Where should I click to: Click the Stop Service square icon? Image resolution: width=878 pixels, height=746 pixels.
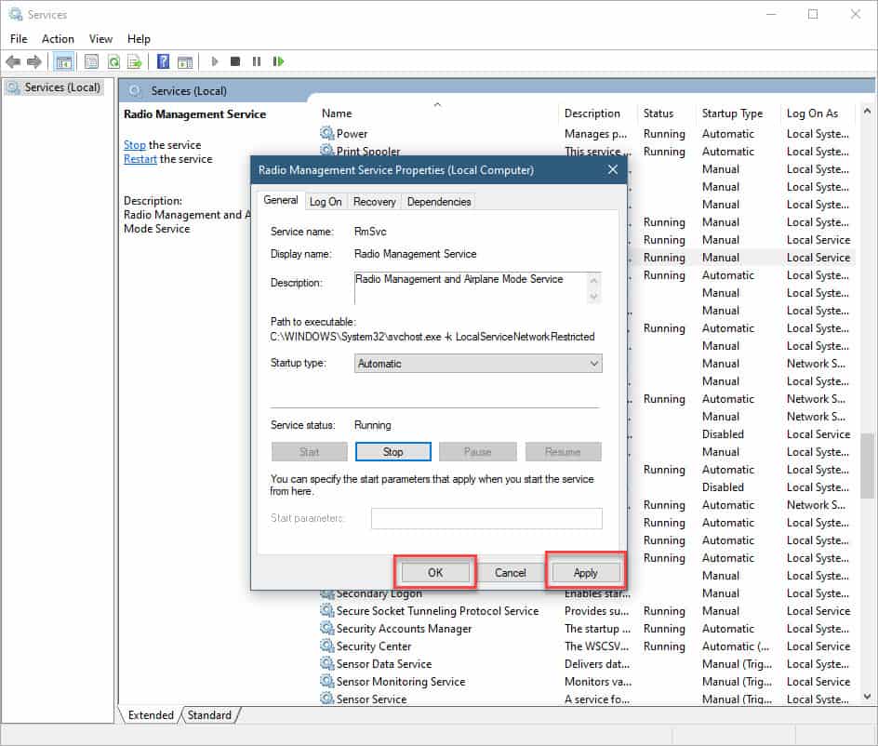[x=235, y=61]
